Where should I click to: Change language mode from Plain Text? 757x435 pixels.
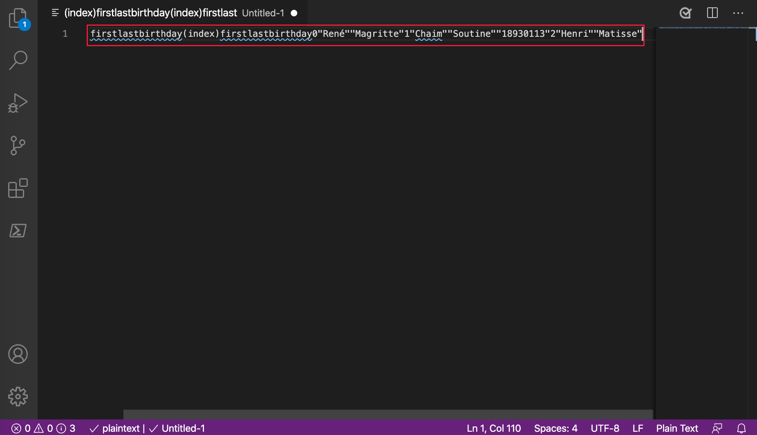pos(676,428)
